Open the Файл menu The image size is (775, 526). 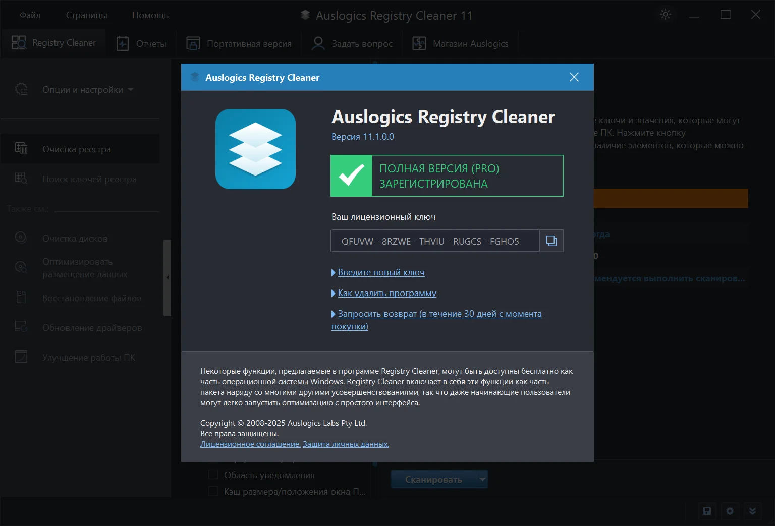click(30, 15)
